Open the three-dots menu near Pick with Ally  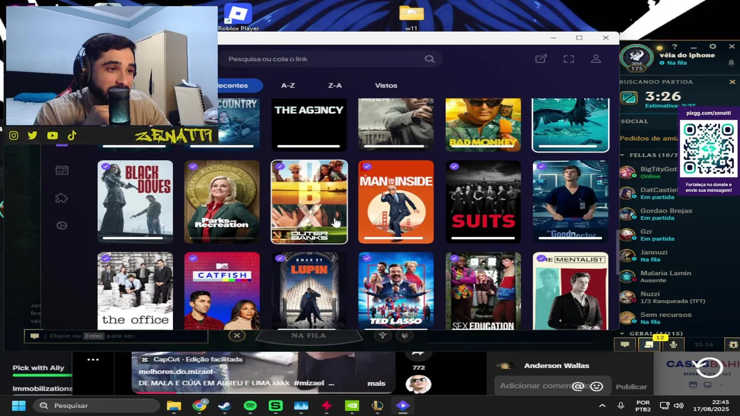[93, 359]
